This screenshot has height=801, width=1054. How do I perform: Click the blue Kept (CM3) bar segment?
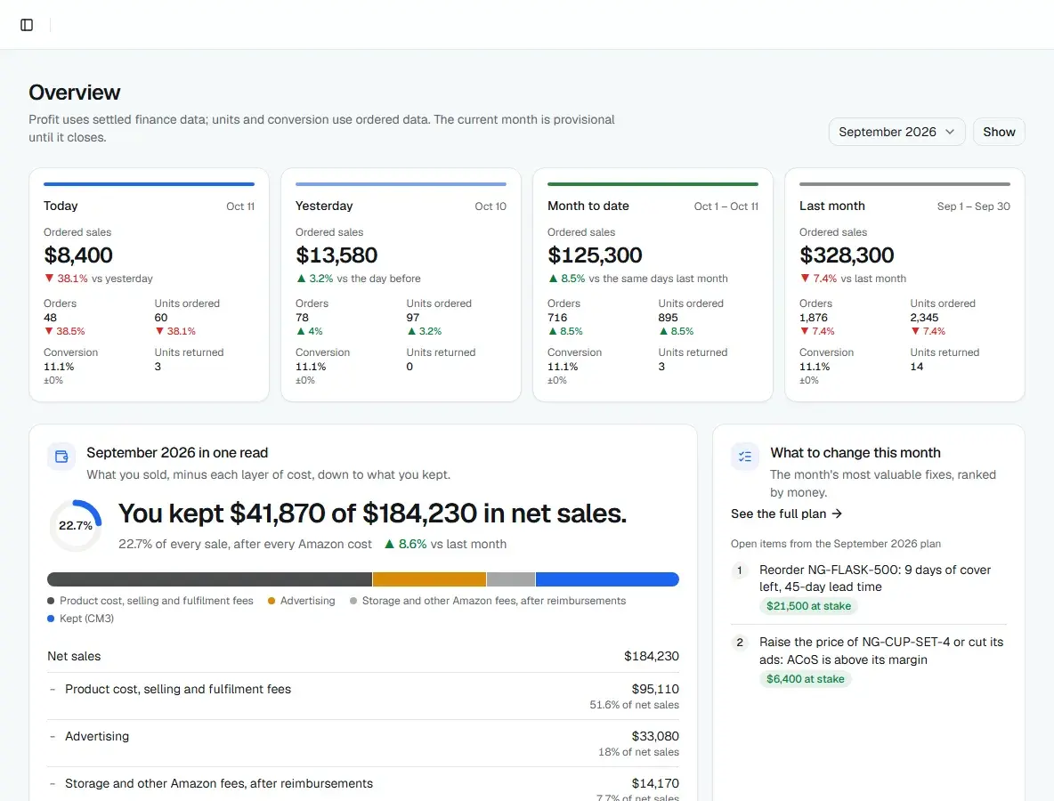point(608,579)
